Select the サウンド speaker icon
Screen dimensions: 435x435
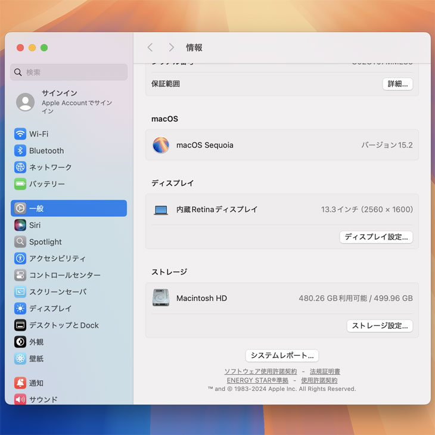click(x=20, y=399)
